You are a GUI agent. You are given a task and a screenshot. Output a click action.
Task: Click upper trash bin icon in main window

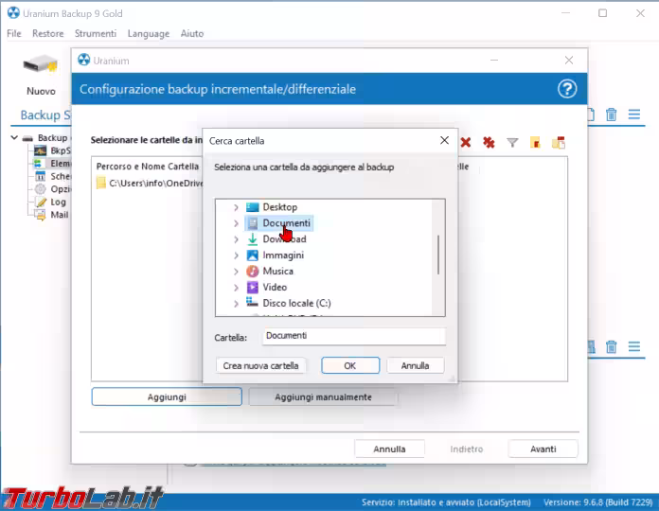[611, 115]
